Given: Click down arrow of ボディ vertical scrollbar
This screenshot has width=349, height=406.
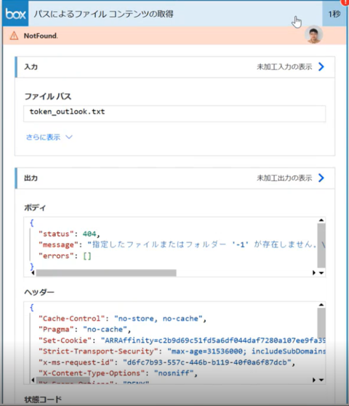Looking at the screenshot, I should coord(321,273).
